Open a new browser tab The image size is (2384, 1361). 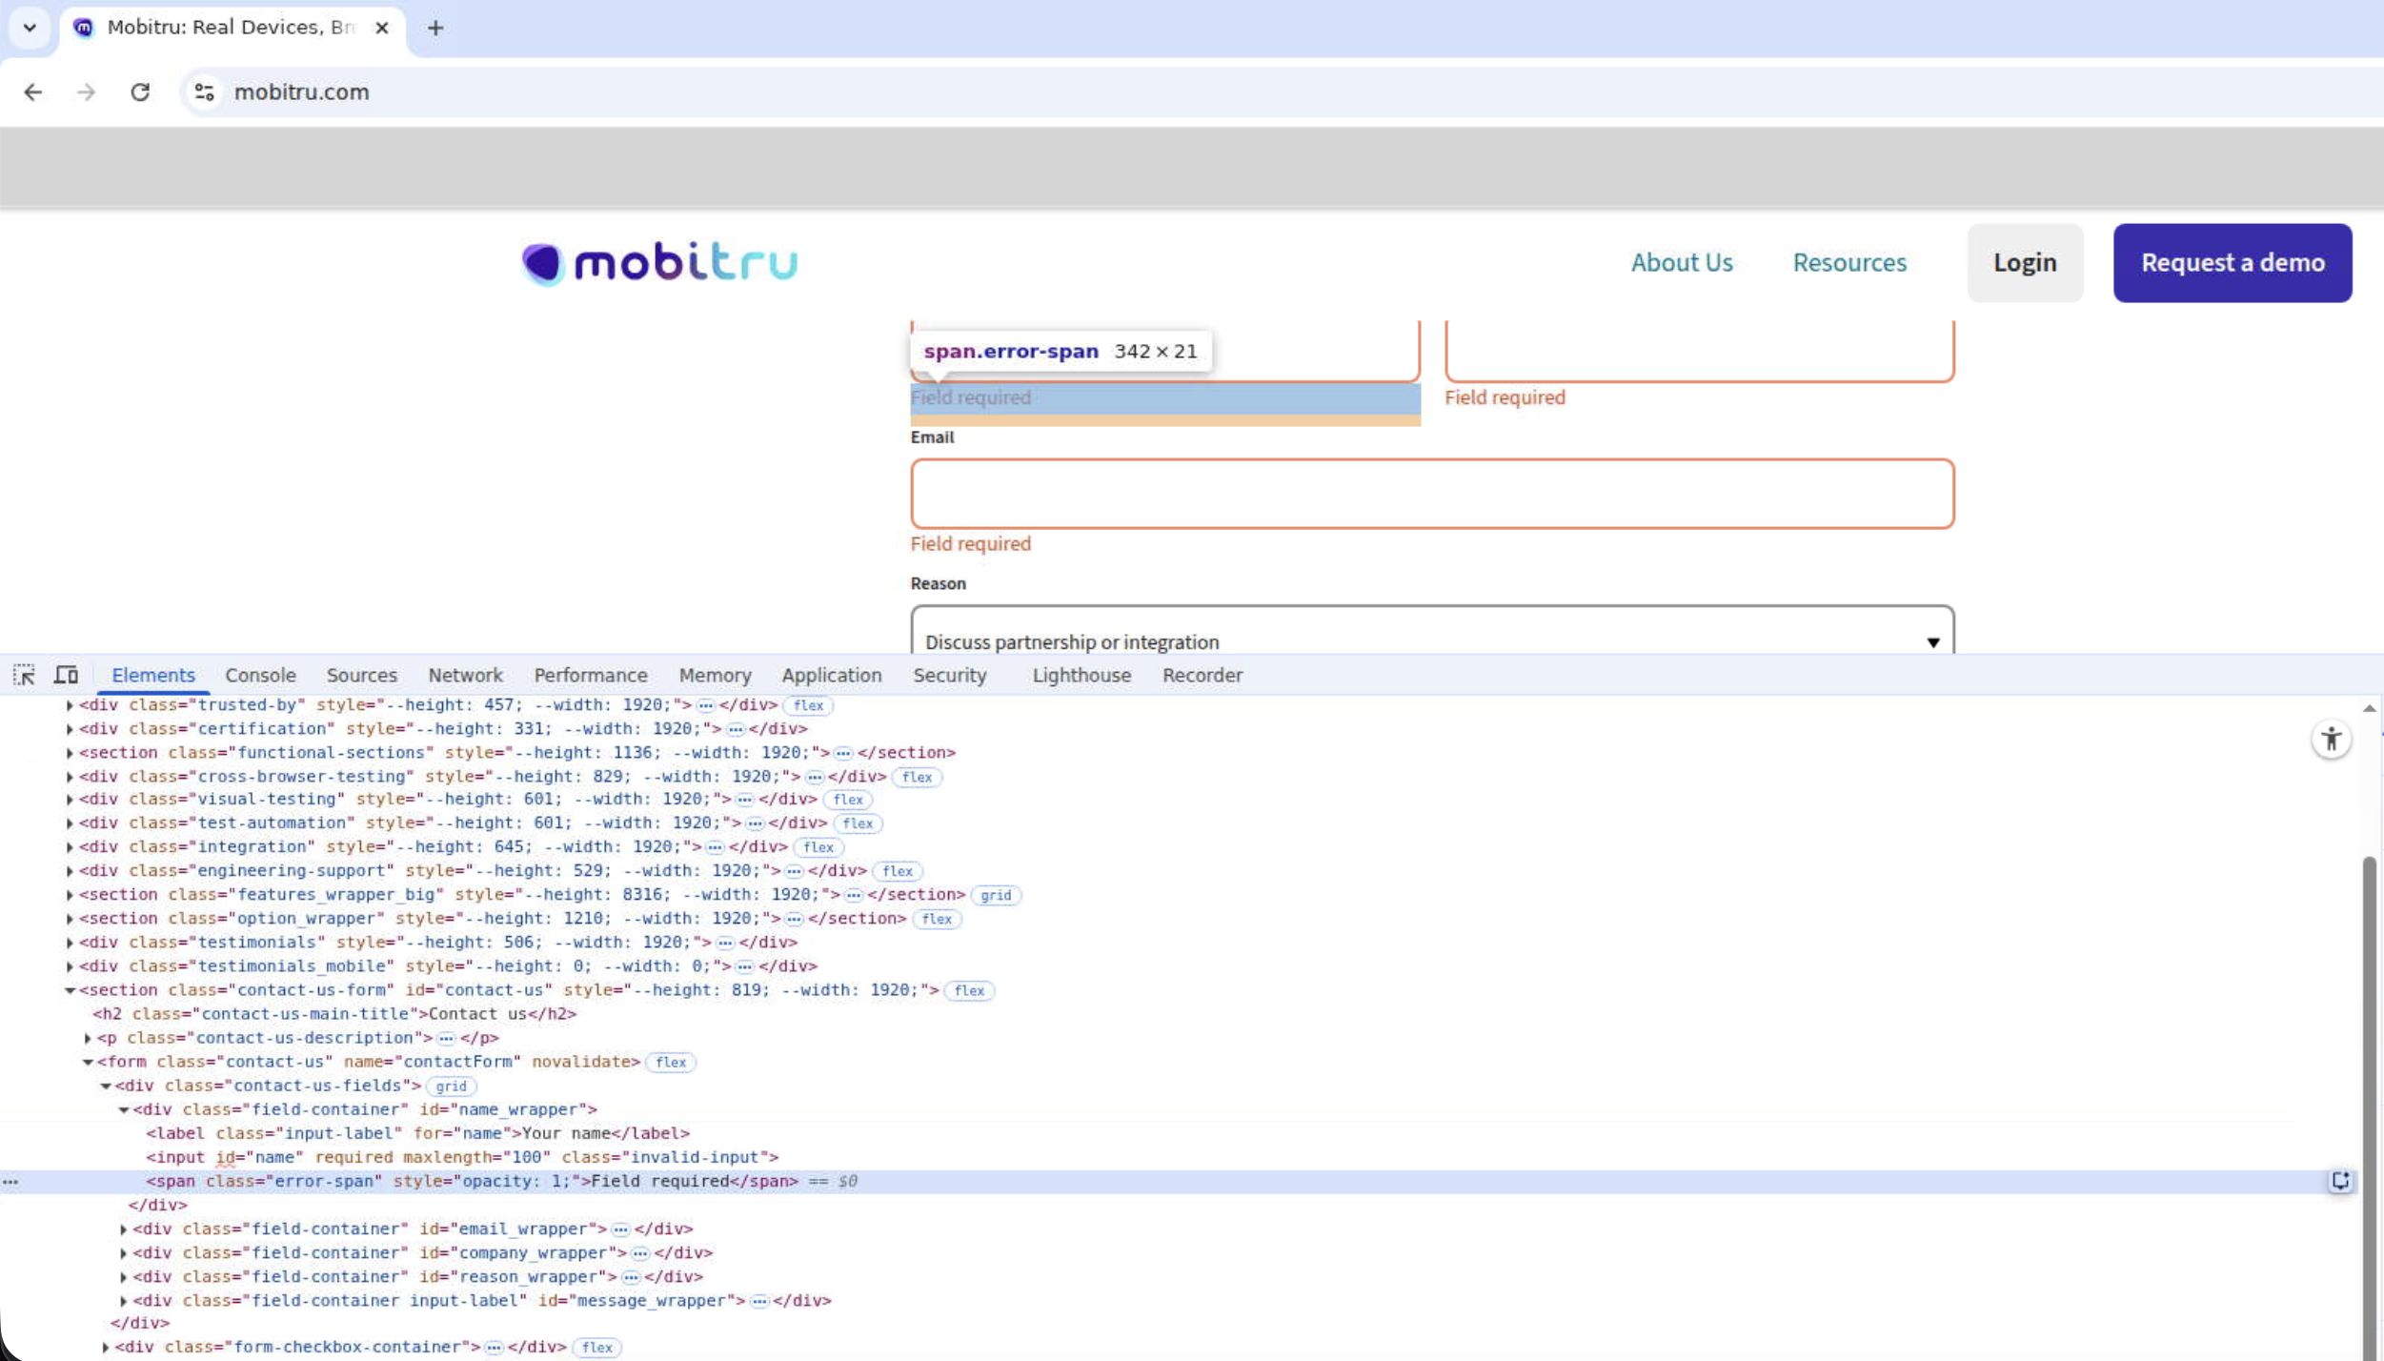point(435,28)
